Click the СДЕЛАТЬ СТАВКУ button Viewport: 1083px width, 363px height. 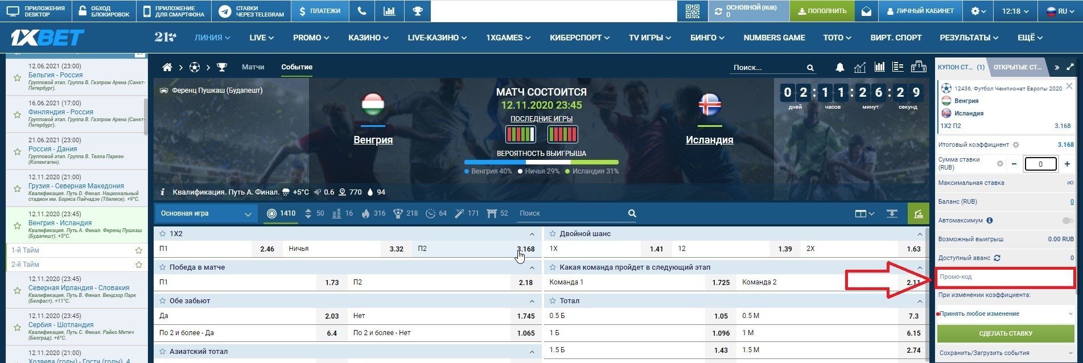1005,333
